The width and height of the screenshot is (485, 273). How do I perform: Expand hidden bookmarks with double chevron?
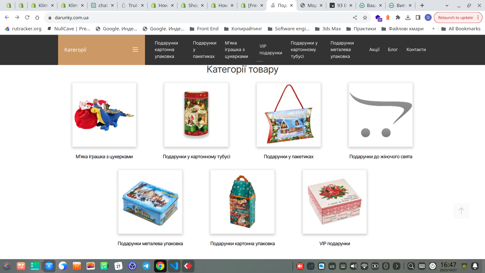coord(433,29)
